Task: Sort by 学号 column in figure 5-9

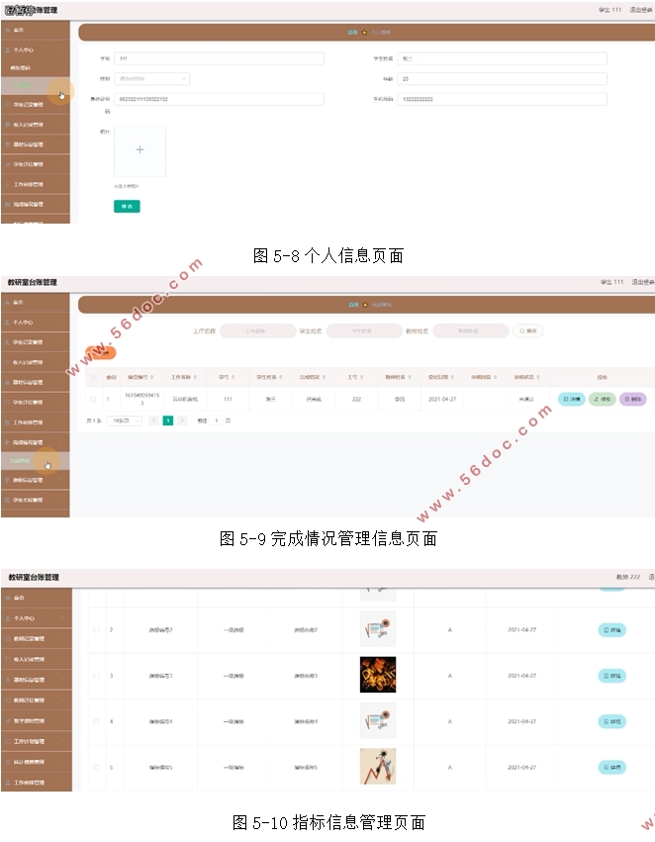Action: point(233,378)
